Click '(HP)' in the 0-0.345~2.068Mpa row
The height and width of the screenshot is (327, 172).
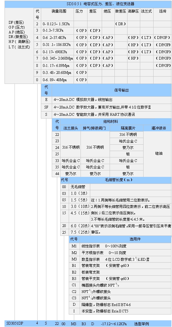click(x=133, y=58)
